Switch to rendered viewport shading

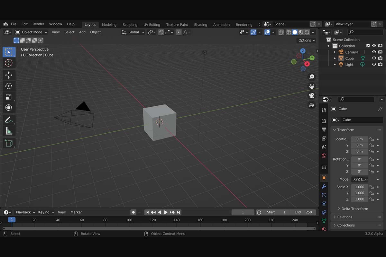[307, 32]
